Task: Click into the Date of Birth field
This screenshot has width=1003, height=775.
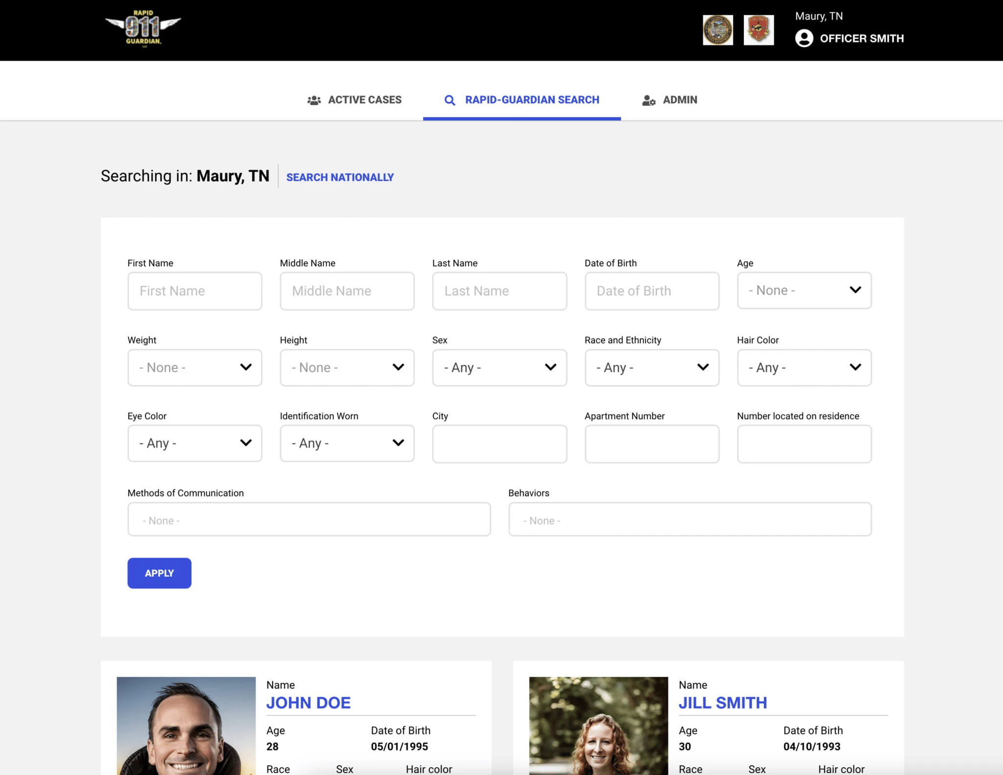Action: pyautogui.click(x=652, y=291)
